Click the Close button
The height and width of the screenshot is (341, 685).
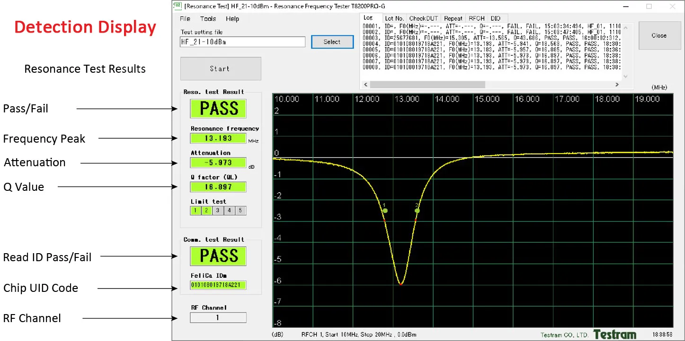tap(658, 35)
